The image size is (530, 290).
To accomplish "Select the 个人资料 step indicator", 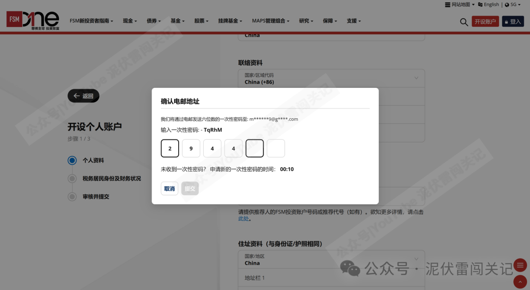I will [x=72, y=160].
